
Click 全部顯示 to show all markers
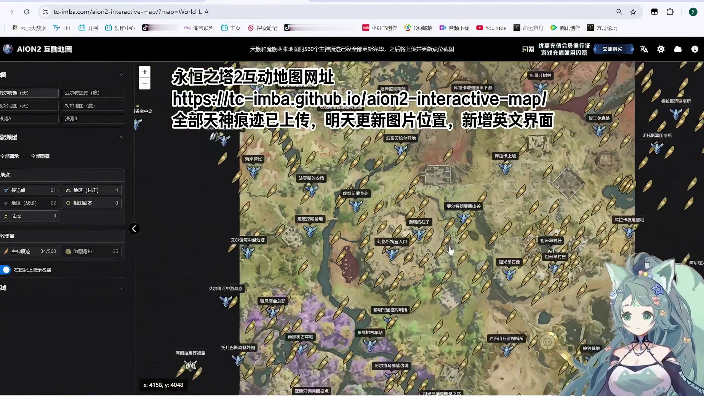point(10,156)
